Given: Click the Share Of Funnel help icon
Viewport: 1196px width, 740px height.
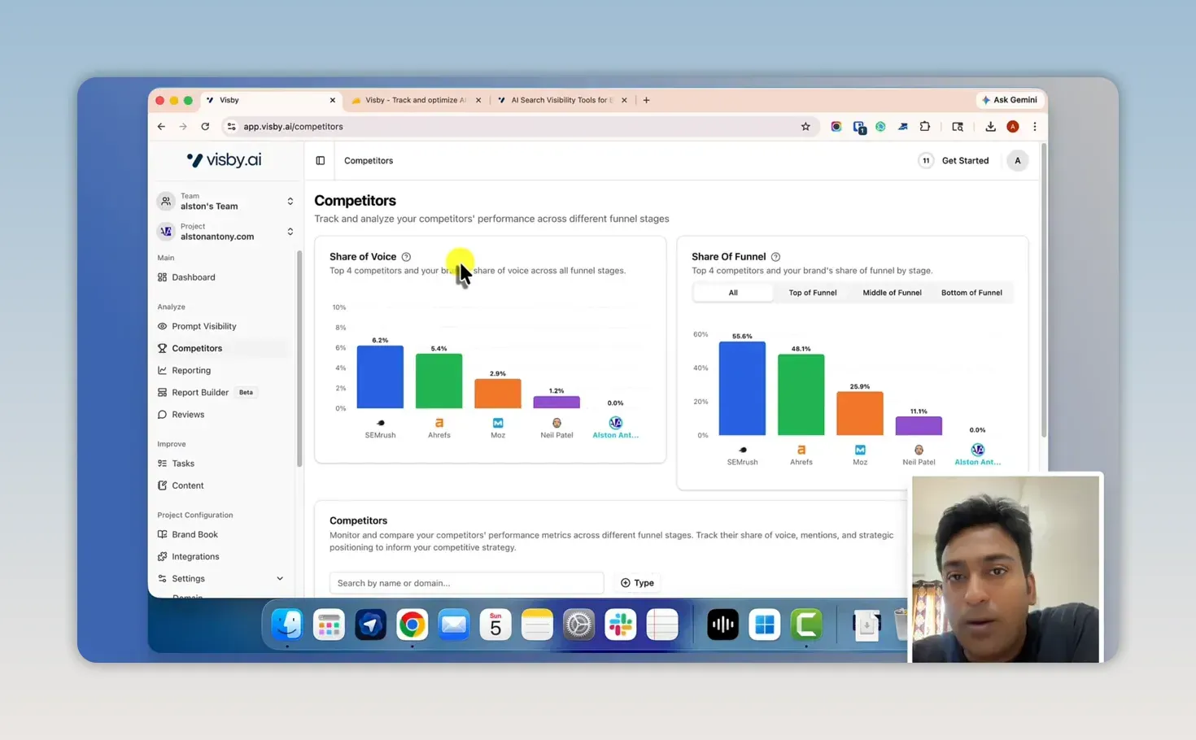Looking at the screenshot, I should (x=775, y=257).
